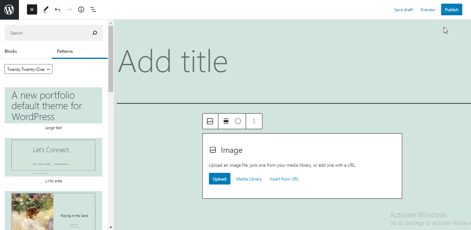The height and width of the screenshot is (230, 471).
Task: Click the WordPress logo icon
Action: (9, 10)
